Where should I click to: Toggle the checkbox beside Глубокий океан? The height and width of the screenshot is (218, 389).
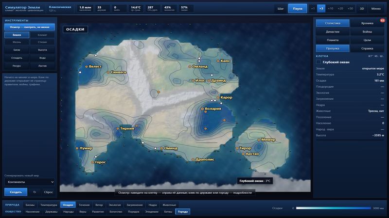[318, 62]
